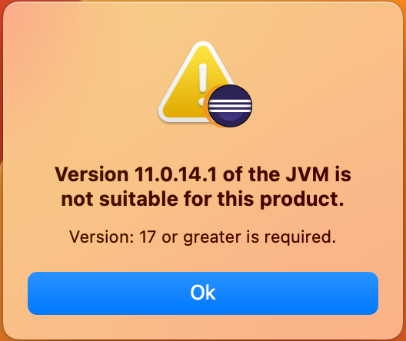Image resolution: width=406 pixels, height=341 pixels.
Task: Click the Eclipse logo badge
Action: [229, 106]
